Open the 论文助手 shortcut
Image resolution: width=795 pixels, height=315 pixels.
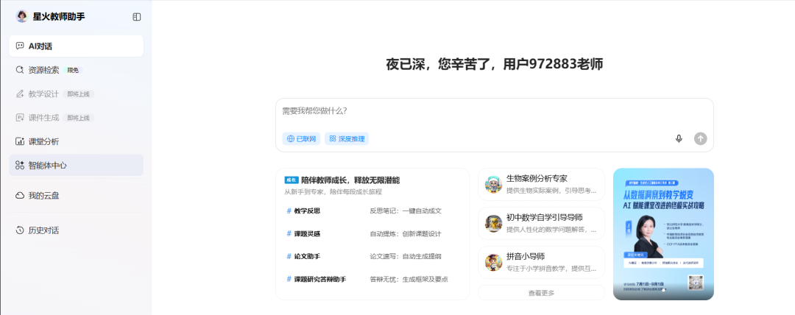(307, 257)
